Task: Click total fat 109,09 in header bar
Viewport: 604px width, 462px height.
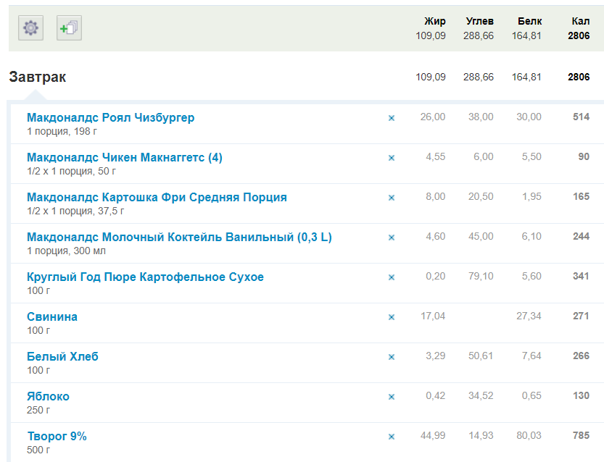Action: point(431,35)
